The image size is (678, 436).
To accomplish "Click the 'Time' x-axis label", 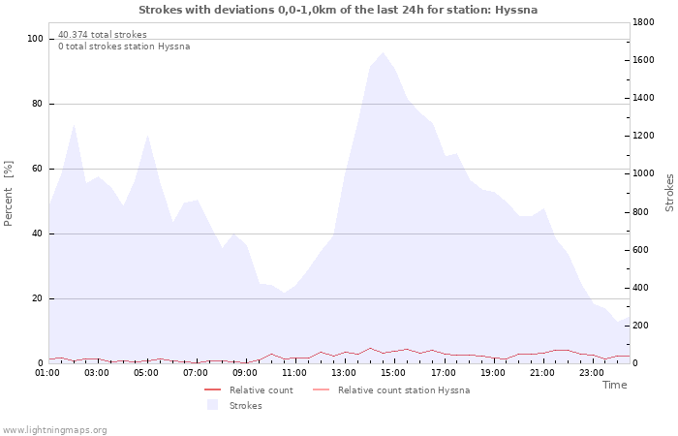I will [614, 385].
